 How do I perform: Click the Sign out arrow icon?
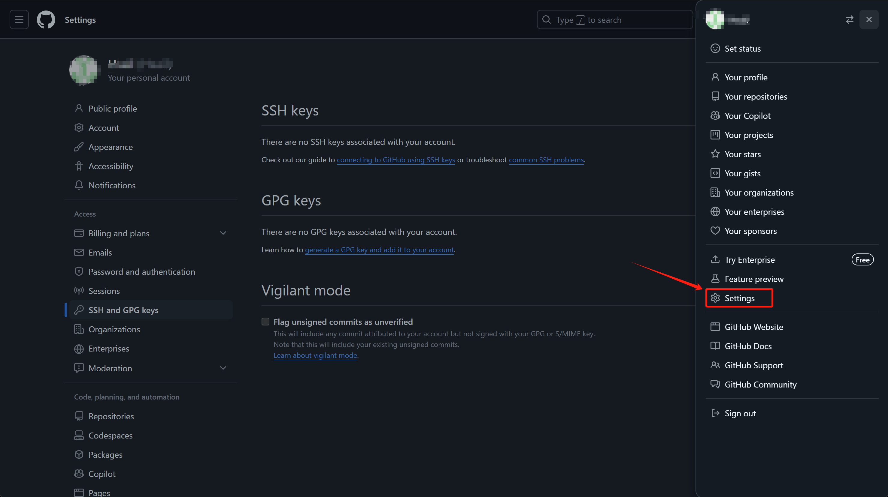[715, 413]
